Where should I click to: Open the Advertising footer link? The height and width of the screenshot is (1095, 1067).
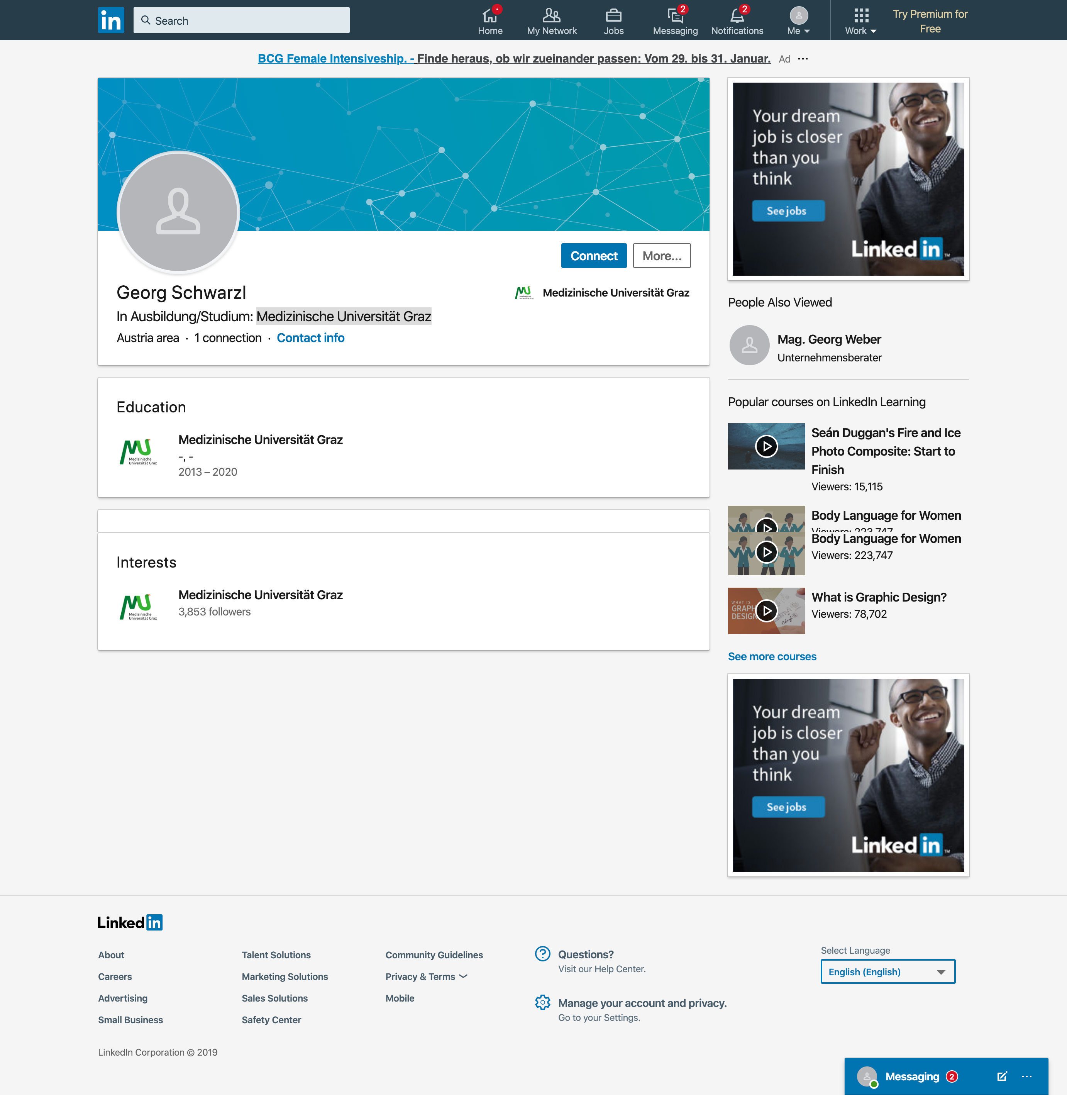(x=123, y=998)
